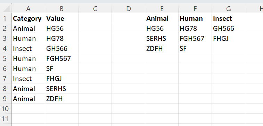Click the Value header cell in B1
This screenshot has height=126, width=263.
click(x=61, y=18)
